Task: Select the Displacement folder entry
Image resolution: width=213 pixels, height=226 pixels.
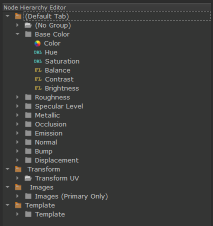Action: click(56, 160)
